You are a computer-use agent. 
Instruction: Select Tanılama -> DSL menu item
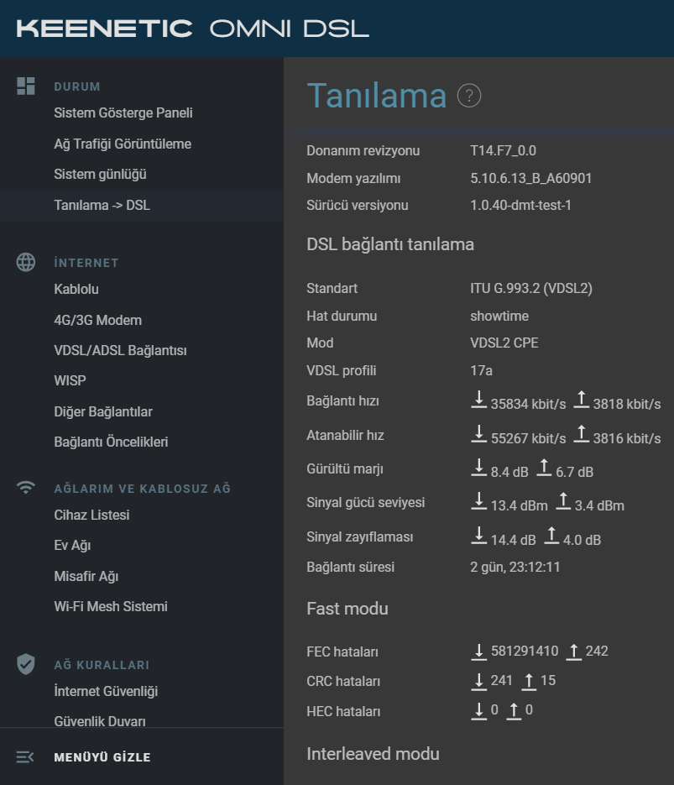click(x=102, y=205)
